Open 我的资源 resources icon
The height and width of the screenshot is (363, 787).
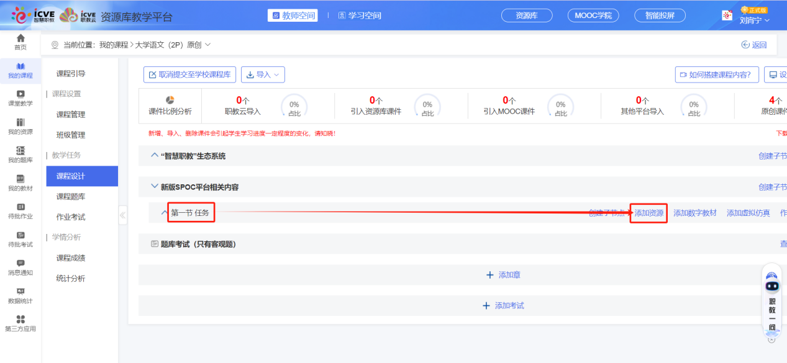coord(20,122)
